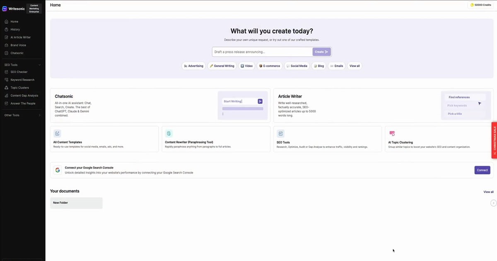
Task: Open the New Folder item
Action: (76, 203)
